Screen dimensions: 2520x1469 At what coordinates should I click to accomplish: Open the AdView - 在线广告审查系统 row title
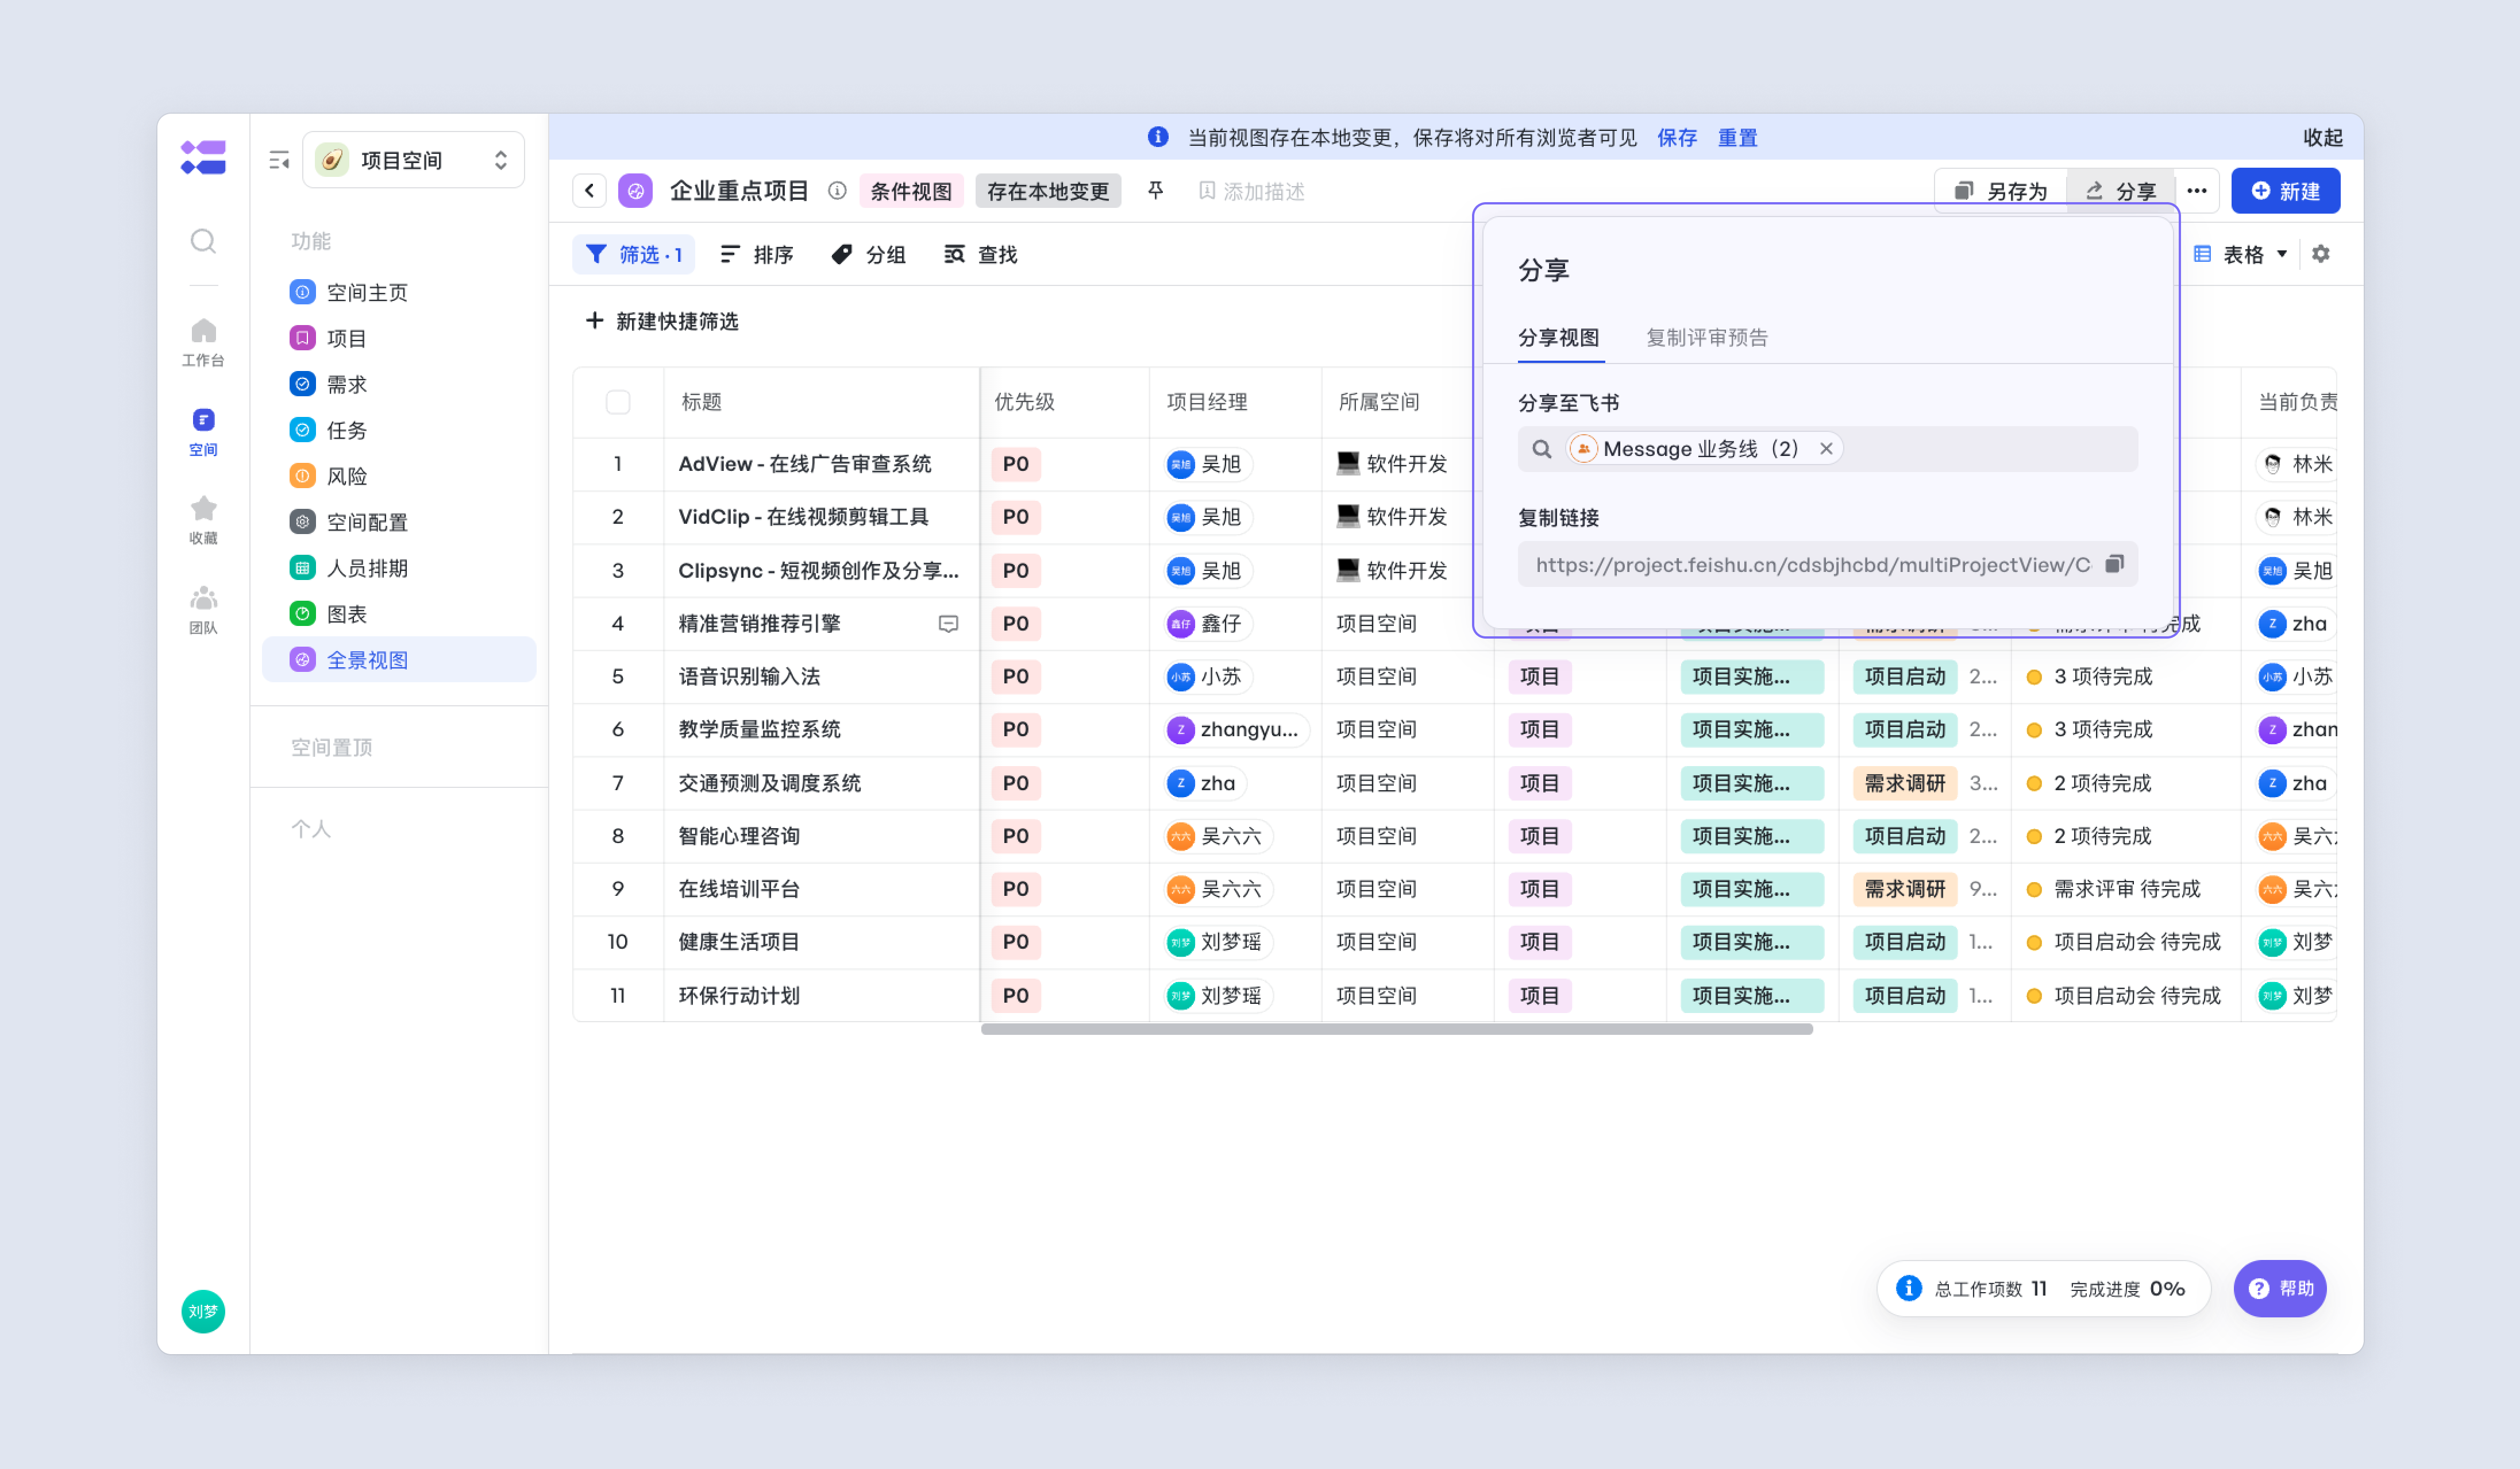click(805, 463)
